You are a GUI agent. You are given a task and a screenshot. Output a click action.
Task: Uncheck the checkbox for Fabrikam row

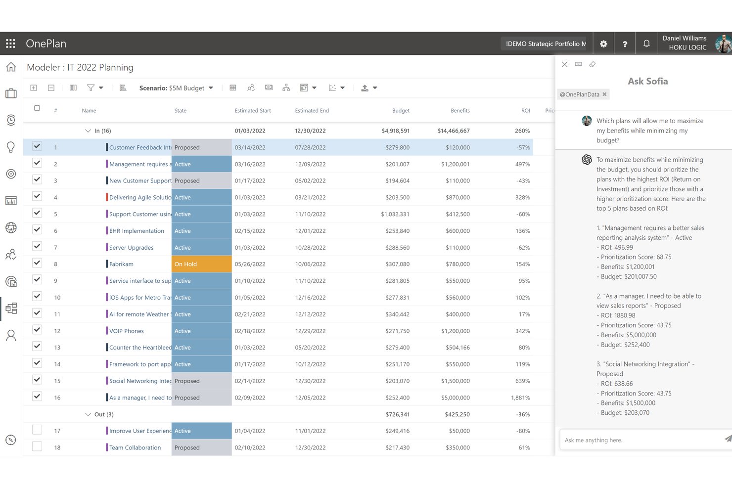(x=37, y=263)
